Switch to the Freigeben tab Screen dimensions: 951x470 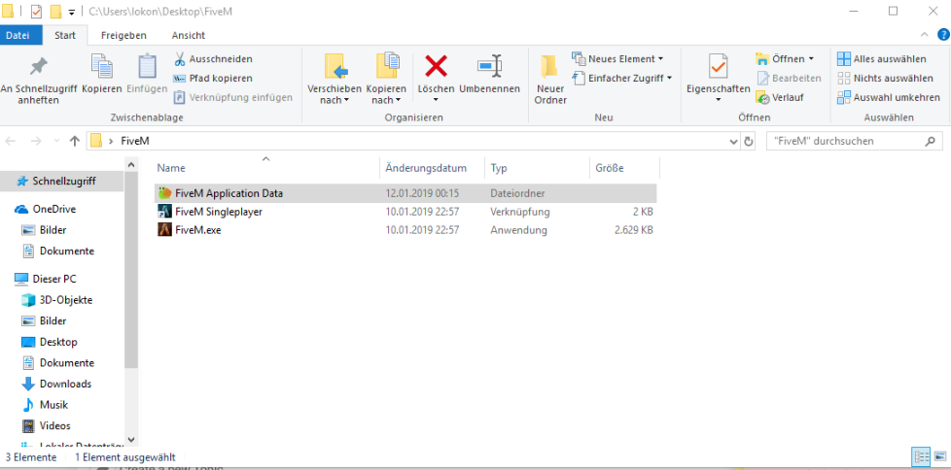pos(123,35)
